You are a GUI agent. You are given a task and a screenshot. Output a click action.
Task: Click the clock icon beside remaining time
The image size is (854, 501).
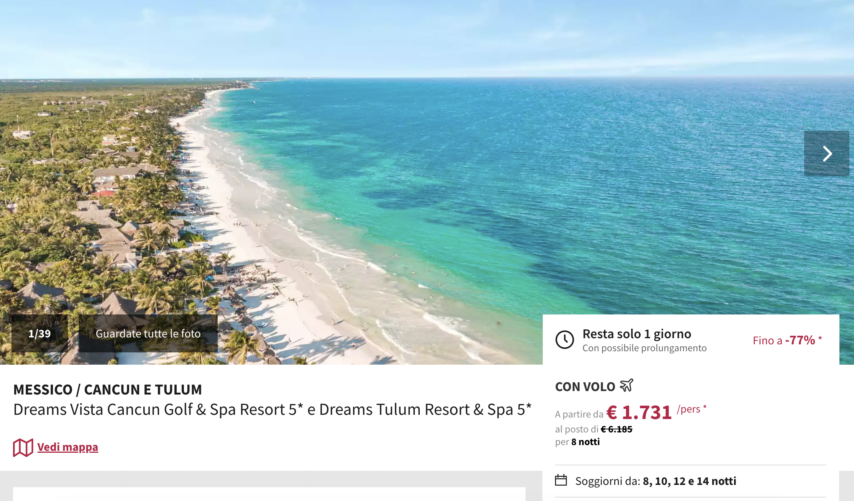pyautogui.click(x=565, y=339)
